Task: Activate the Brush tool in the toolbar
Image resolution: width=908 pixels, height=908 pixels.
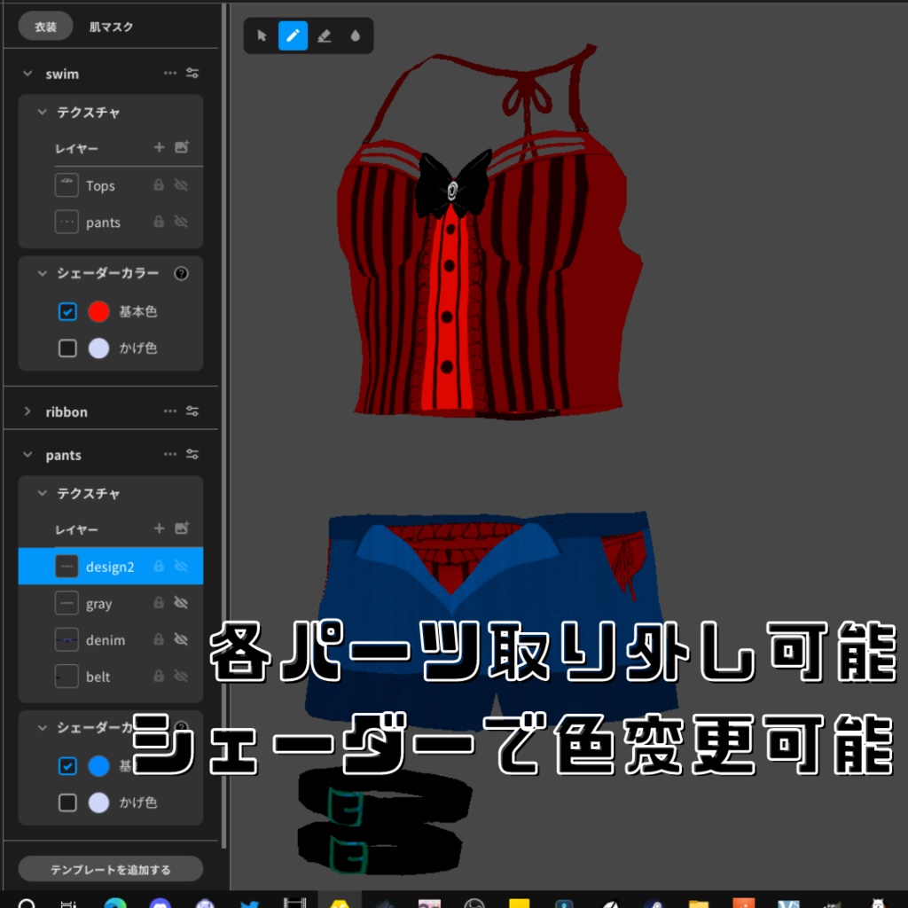Action: pos(294,35)
